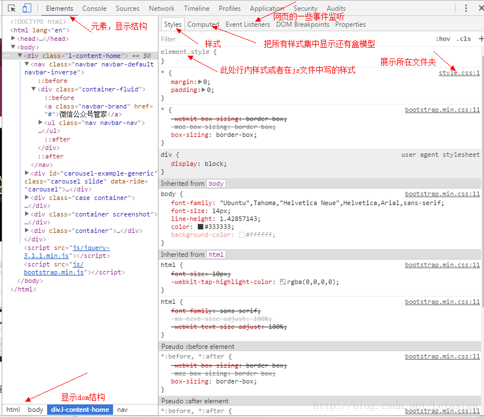
Task: Add a new style rule with plus icon
Action: coord(481,39)
